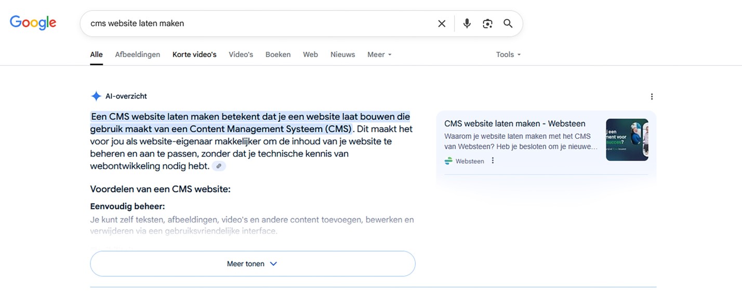Click the AI-overzicht label
The width and height of the screenshot is (742, 296).
coord(126,96)
